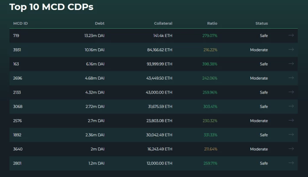Screen dimensions: 308x177
Task: Click the 331.33% ratio value
Action: (x=210, y=135)
